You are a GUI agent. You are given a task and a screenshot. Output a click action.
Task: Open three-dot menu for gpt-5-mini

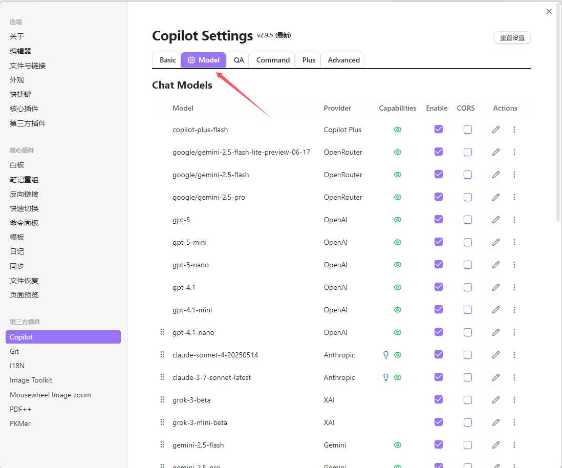514,242
